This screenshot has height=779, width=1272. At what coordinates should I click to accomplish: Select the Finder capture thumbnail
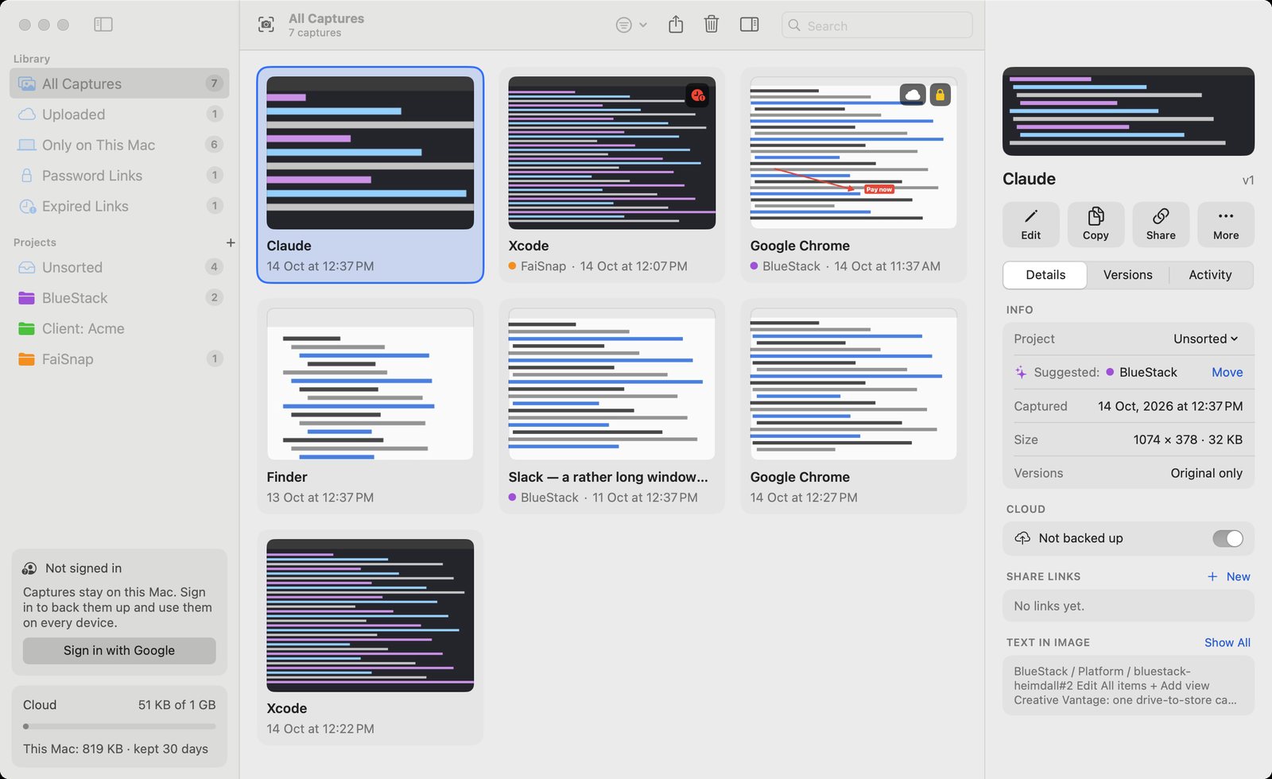point(370,384)
